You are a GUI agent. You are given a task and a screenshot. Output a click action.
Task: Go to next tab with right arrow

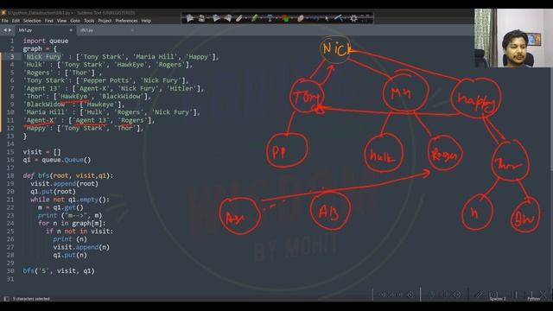coord(10,30)
